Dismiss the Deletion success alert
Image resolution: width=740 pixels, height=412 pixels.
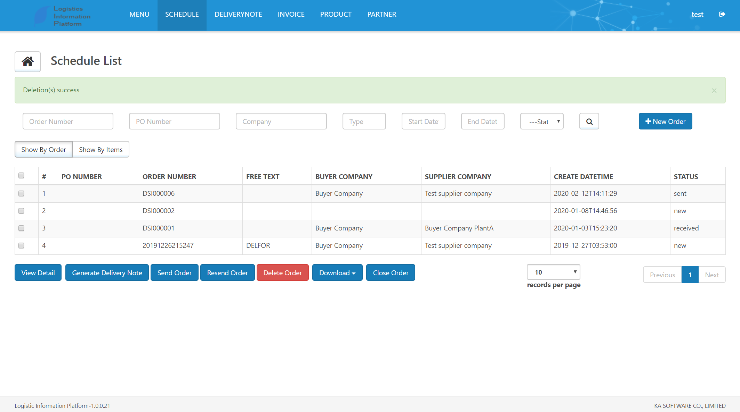[x=714, y=91]
